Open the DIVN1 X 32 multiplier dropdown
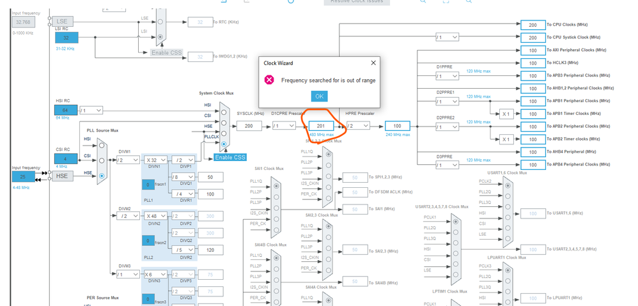The image size is (638, 306). coord(155,160)
